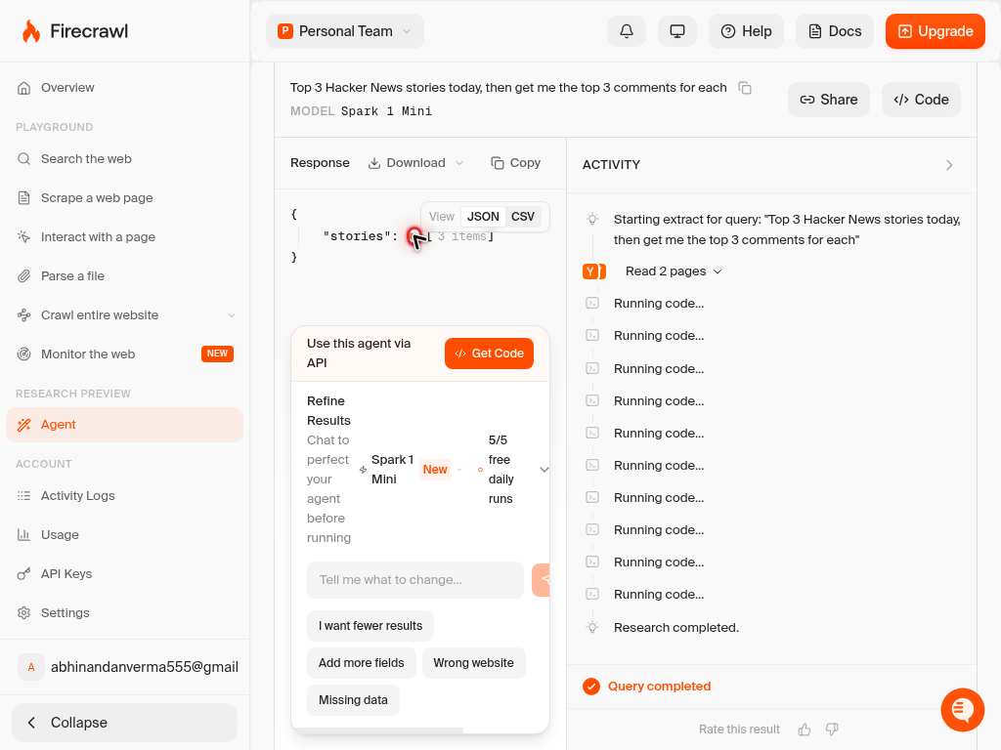1001x750 pixels.
Task: Rate result thumbs down
Action: click(832, 729)
